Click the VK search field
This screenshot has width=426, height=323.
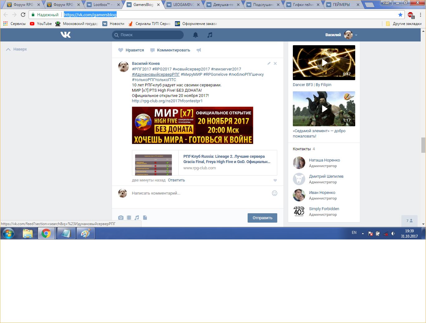pos(148,35)
